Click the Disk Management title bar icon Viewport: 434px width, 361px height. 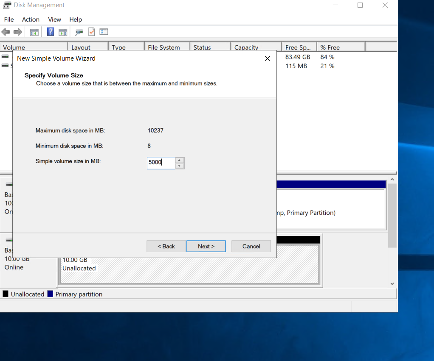[x=7, y=5]
